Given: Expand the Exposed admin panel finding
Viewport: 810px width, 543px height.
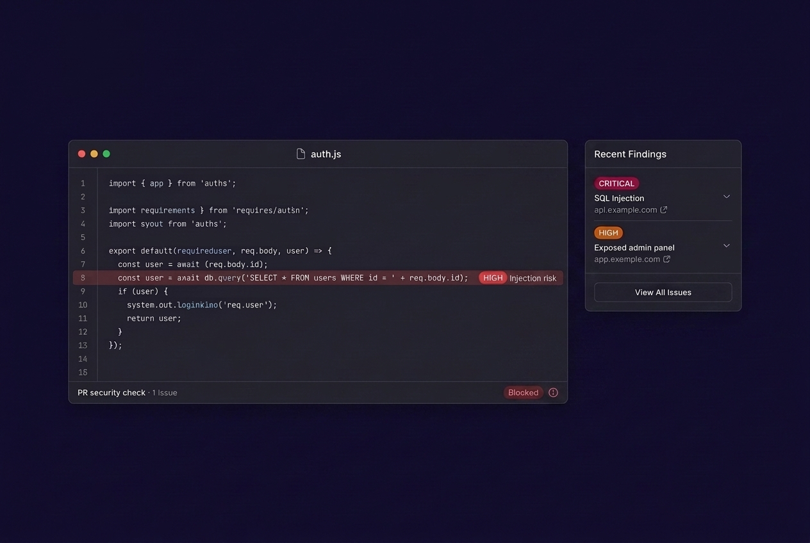Looking at the screenshot, I should 727,245.
